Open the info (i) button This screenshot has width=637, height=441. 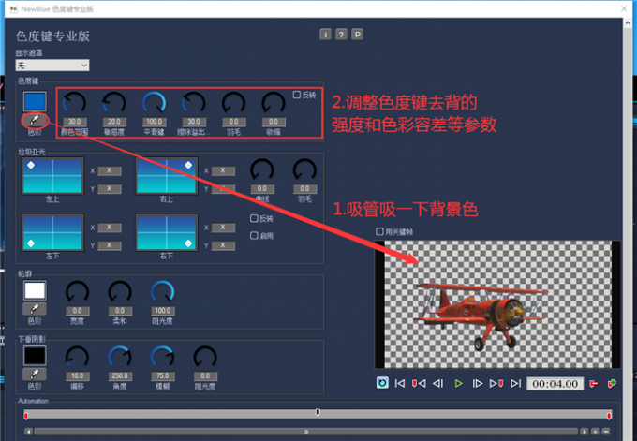[x=325, y=35]
